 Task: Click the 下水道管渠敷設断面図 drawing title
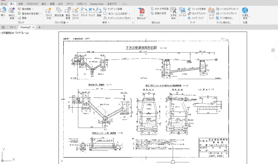[141, 48]
